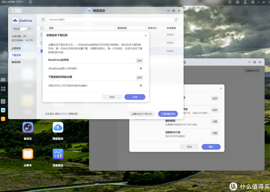The image size is (270, 192).
Task: Open the round blue emblem dock icon
Action: click(x=3, y=102)
